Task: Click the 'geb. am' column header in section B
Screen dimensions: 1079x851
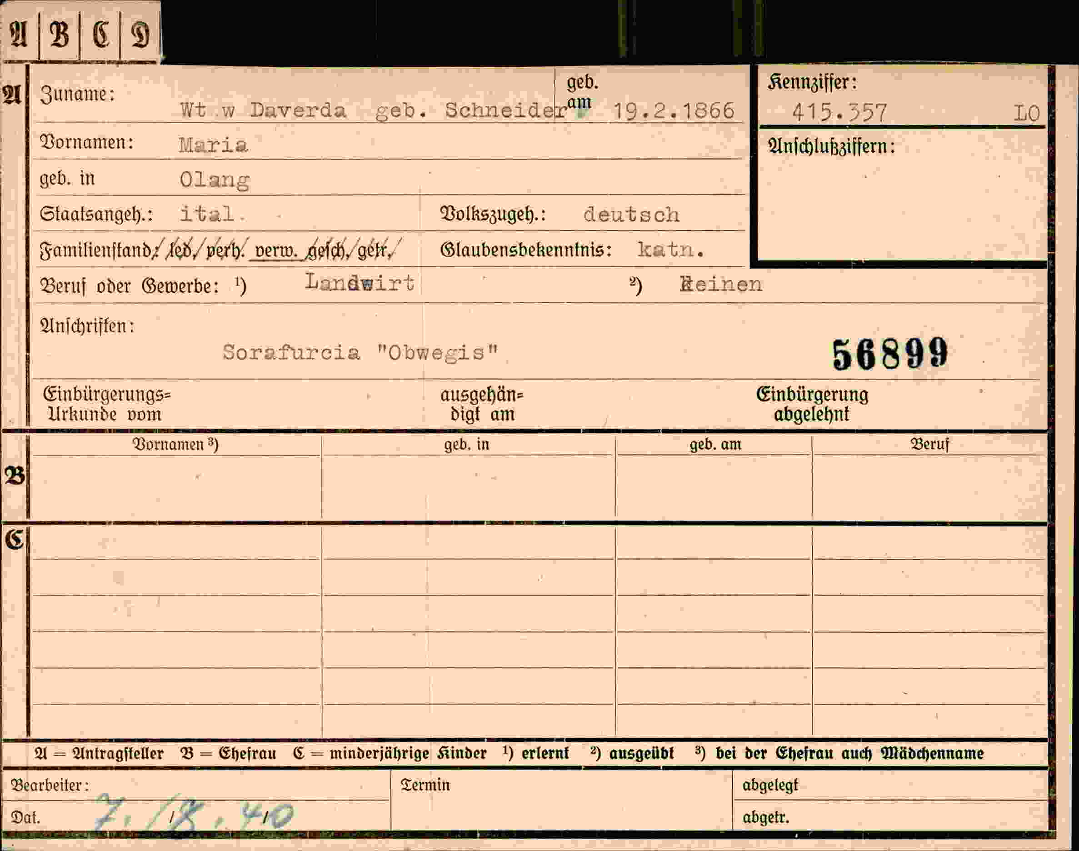Action: (x=715, y=444)
